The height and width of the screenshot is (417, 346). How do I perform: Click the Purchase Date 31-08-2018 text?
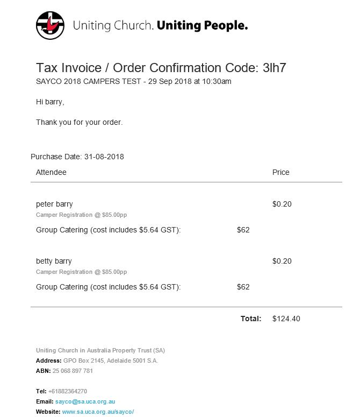pyautogui.click(x=77, y=157)
